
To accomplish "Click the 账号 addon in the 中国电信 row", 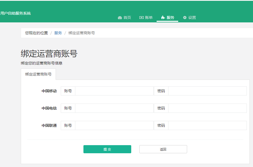I will [68, 108].
